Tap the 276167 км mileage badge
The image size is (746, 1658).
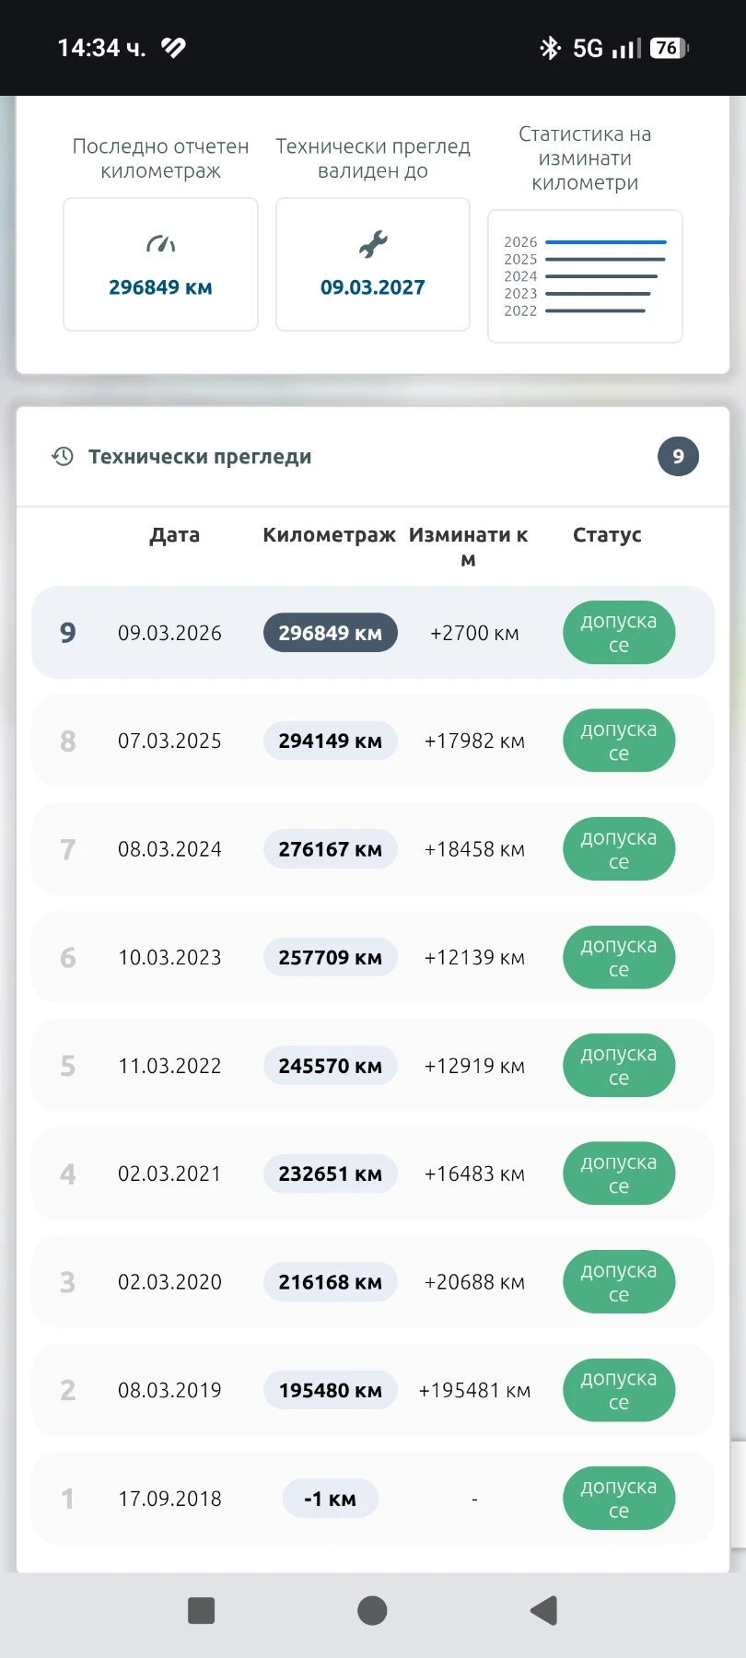pyautogui.click(x=331, y=849)
